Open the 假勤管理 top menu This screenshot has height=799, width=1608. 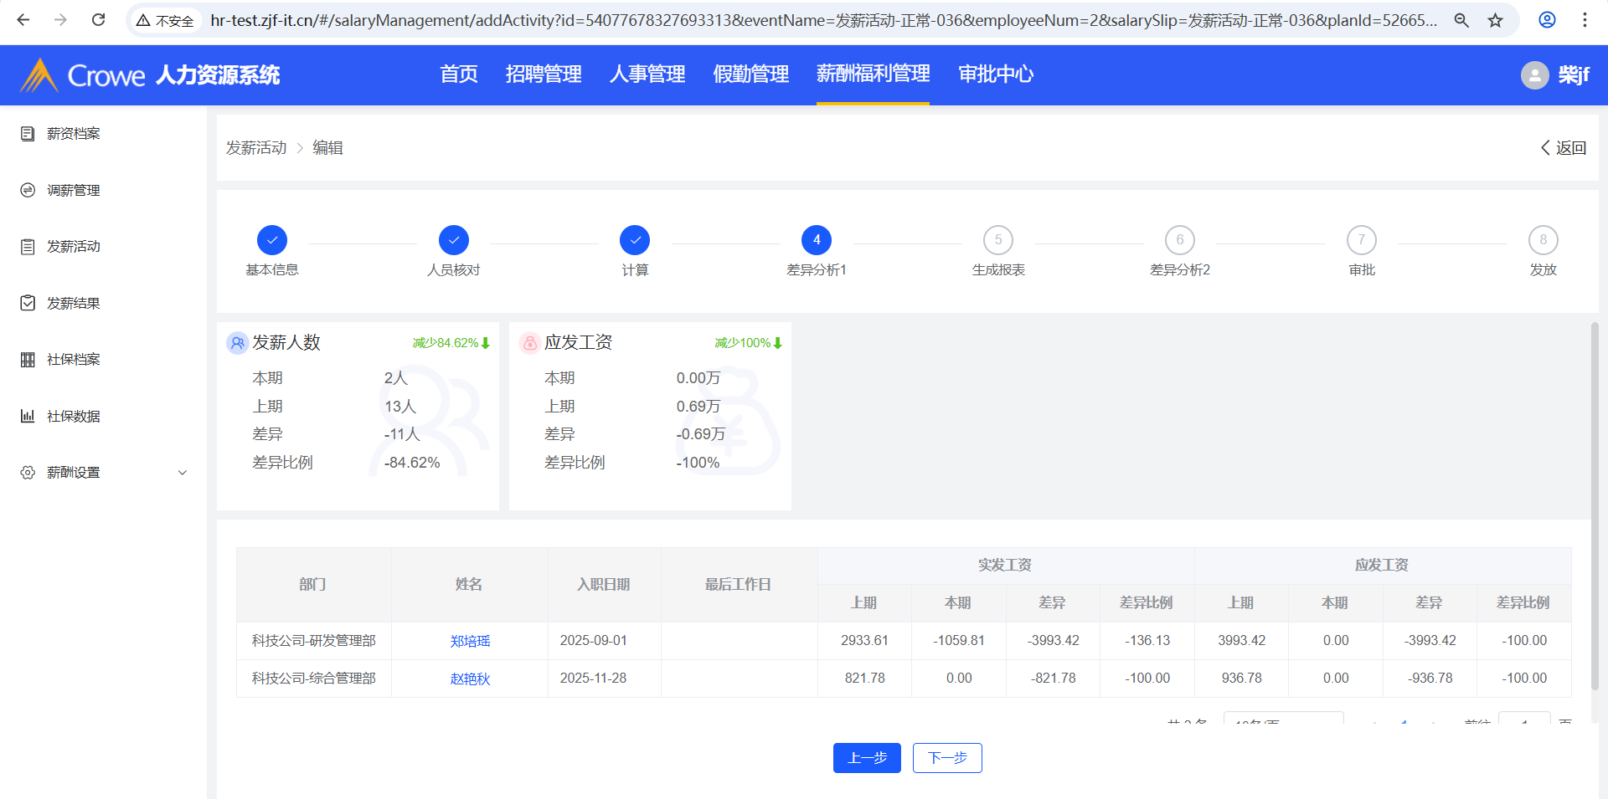point(750,74)
